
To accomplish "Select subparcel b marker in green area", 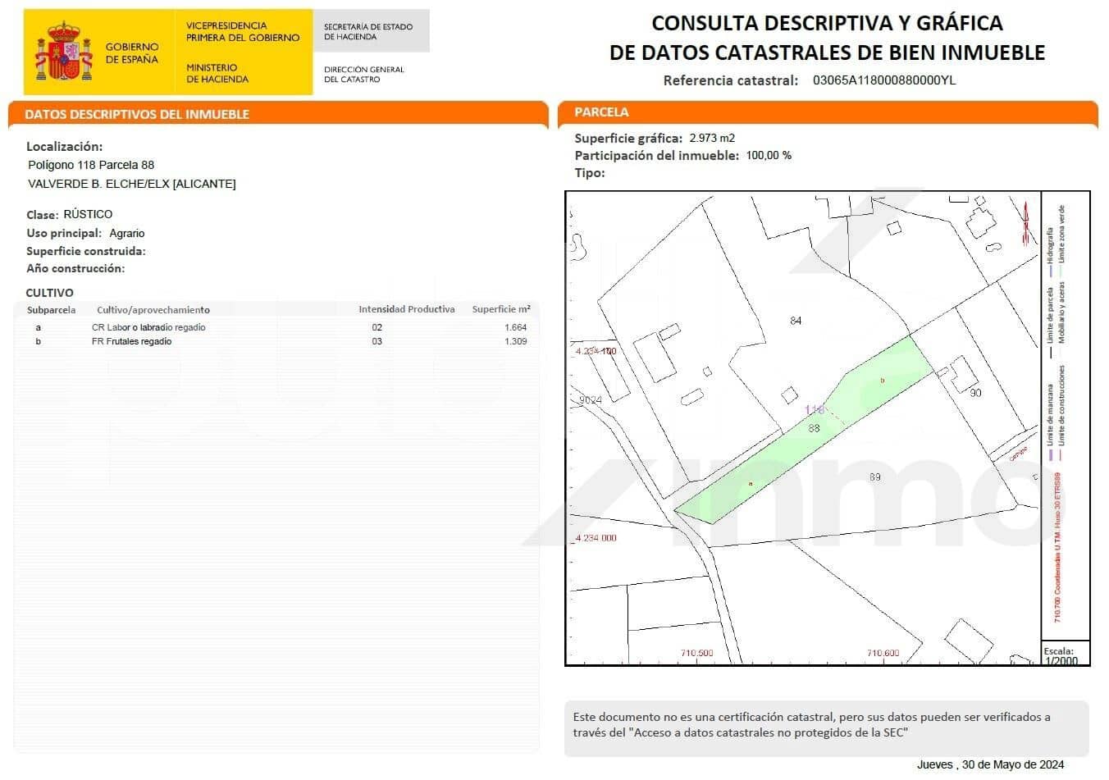I will coord(882,381).
